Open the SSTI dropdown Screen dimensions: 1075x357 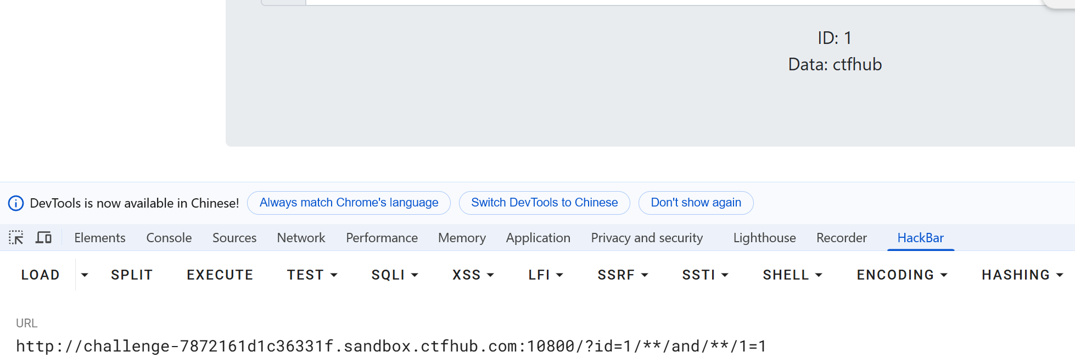coord(705,275)
